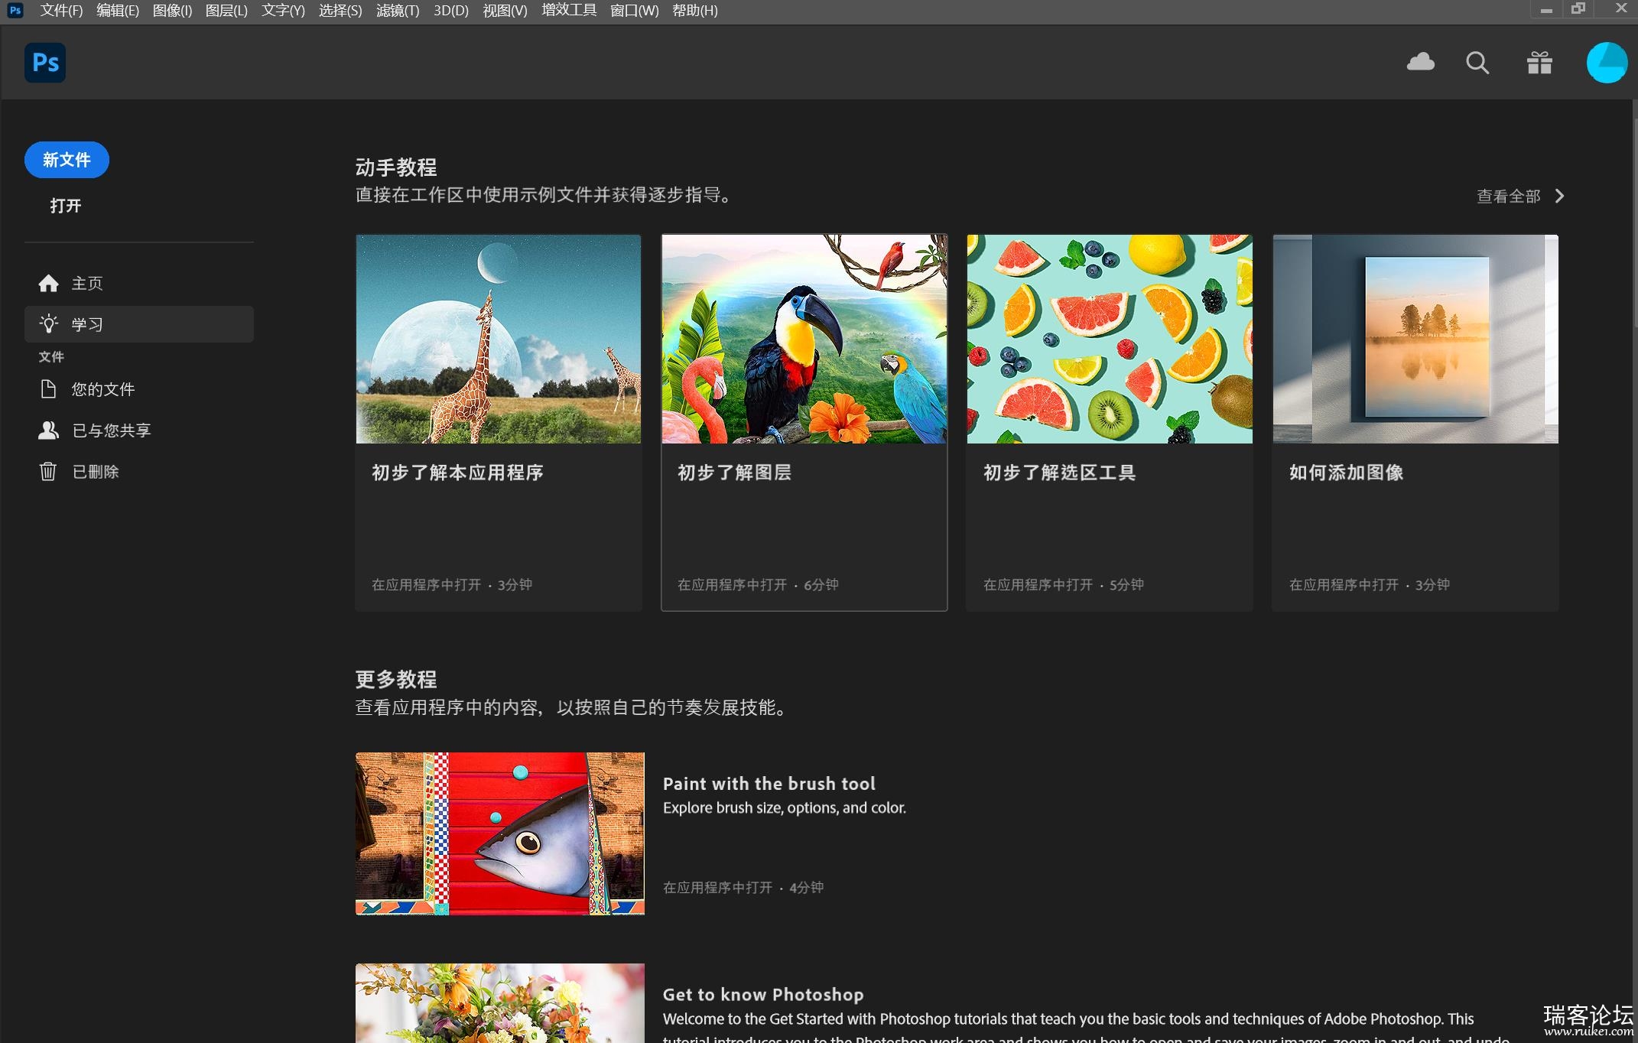
Task: Click the Learn lightbulb icon
Action: pyautogui.click(x=48, y=324)
